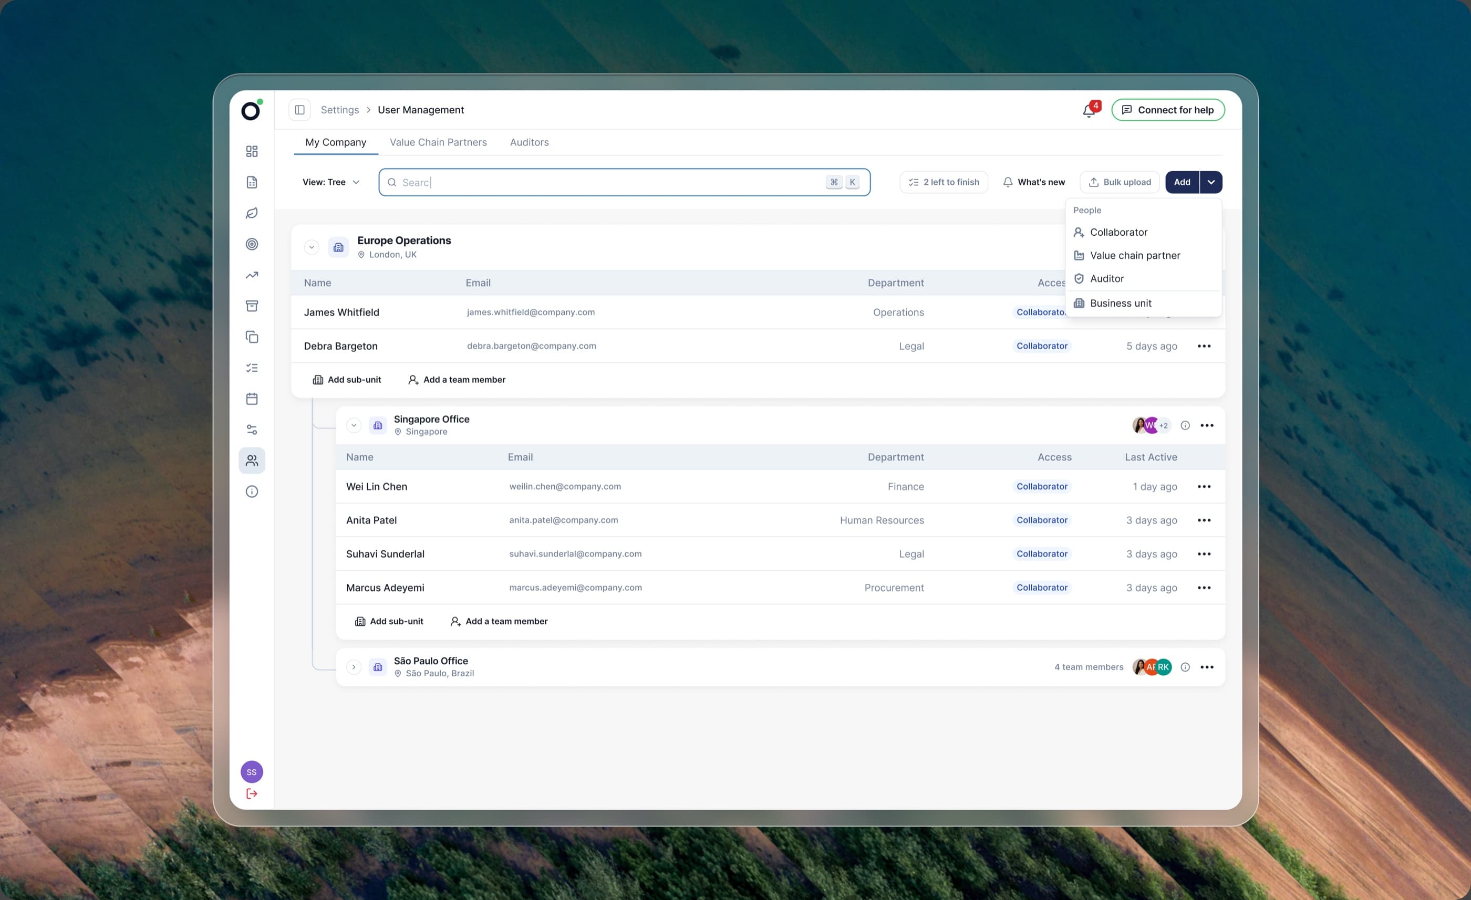Viewport: 1471px width, 900px height.
Task: Open more options for Singapore Office
Action: [1207, 425]
